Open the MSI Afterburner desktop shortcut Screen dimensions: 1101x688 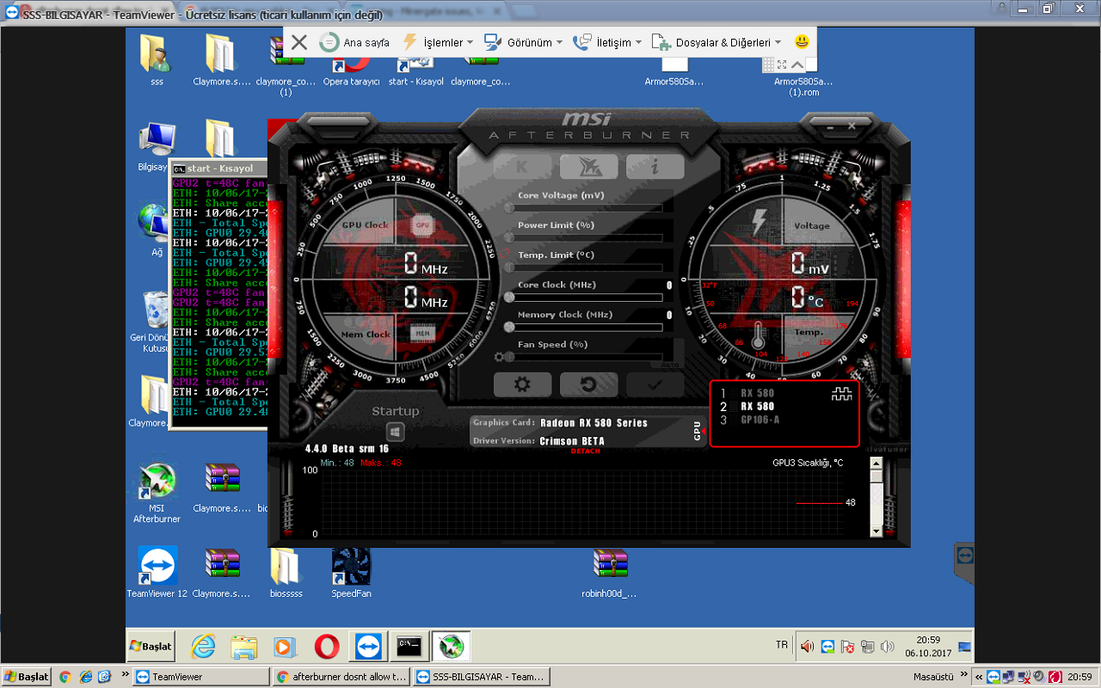tap(157, 493)
